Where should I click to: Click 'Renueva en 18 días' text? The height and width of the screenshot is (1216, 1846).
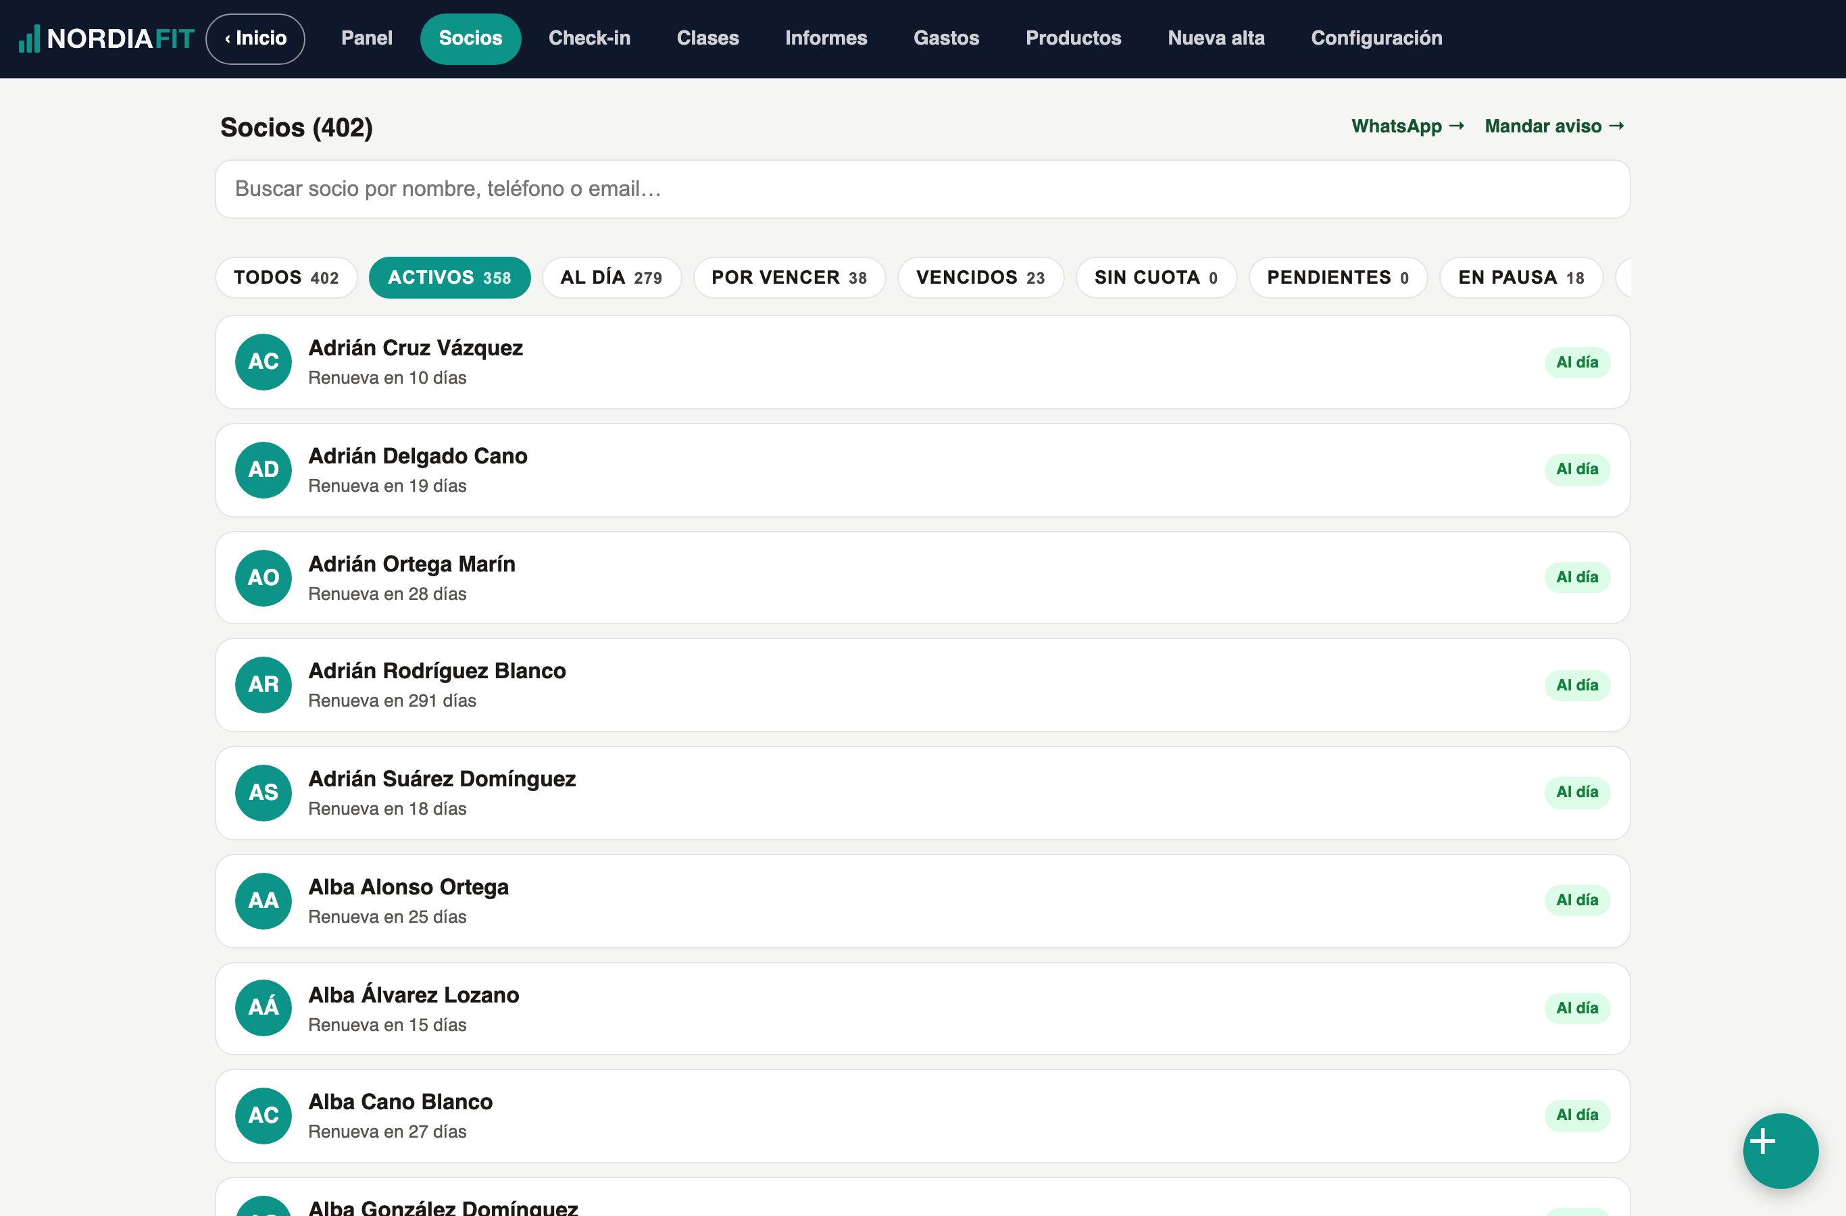pyautogui.click(x=388, y=808)
